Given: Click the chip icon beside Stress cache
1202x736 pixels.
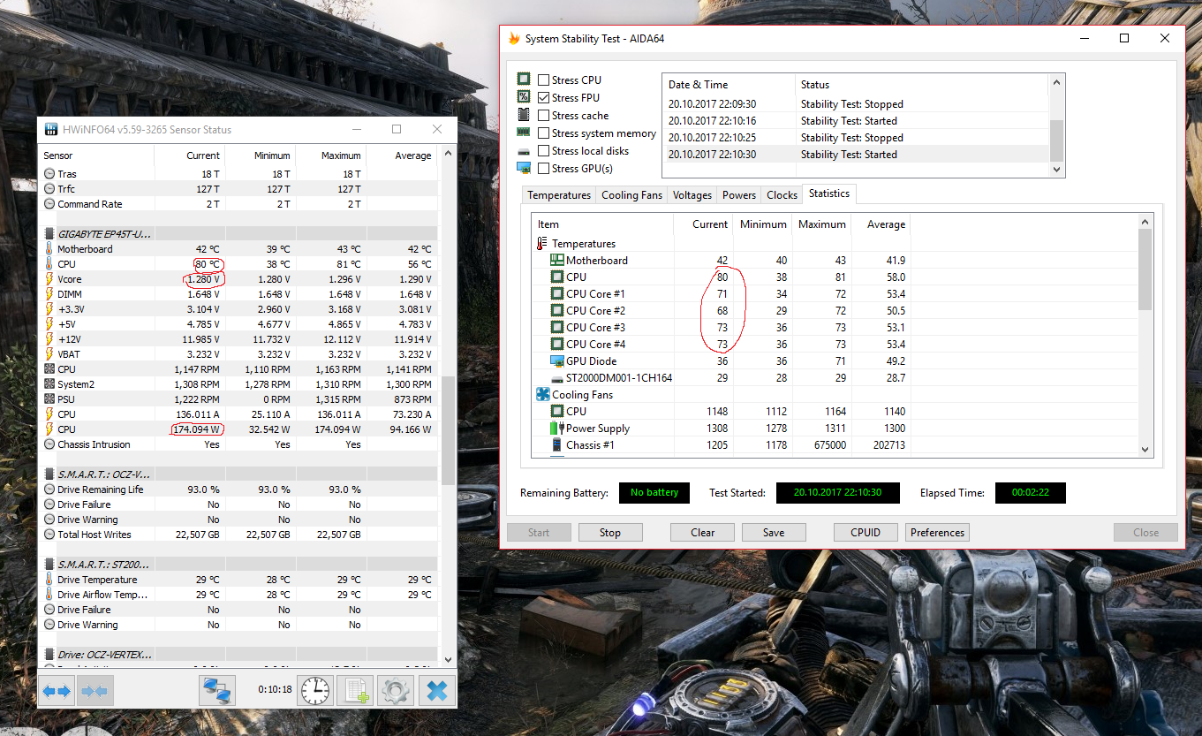Looking at the screenshot, I should coord(524,115).
